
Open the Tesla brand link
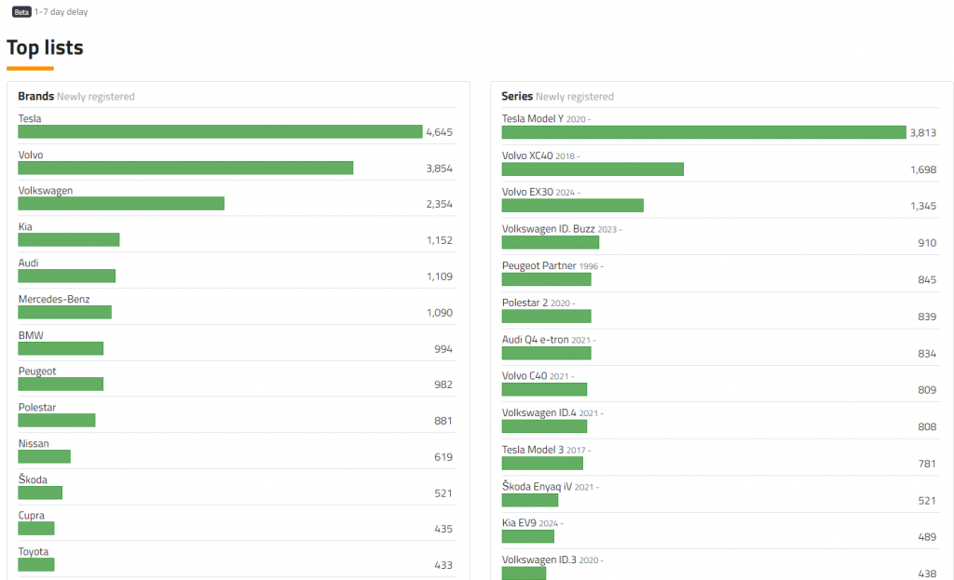[30, 118]
